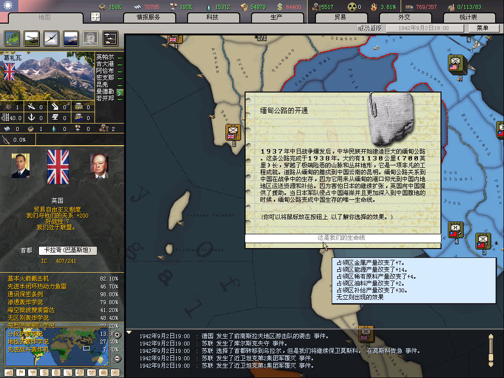The width and height of the screenshot is (504, 378).
Task: Click the 菜单 menu button
Action: click(x=484, y=28)
